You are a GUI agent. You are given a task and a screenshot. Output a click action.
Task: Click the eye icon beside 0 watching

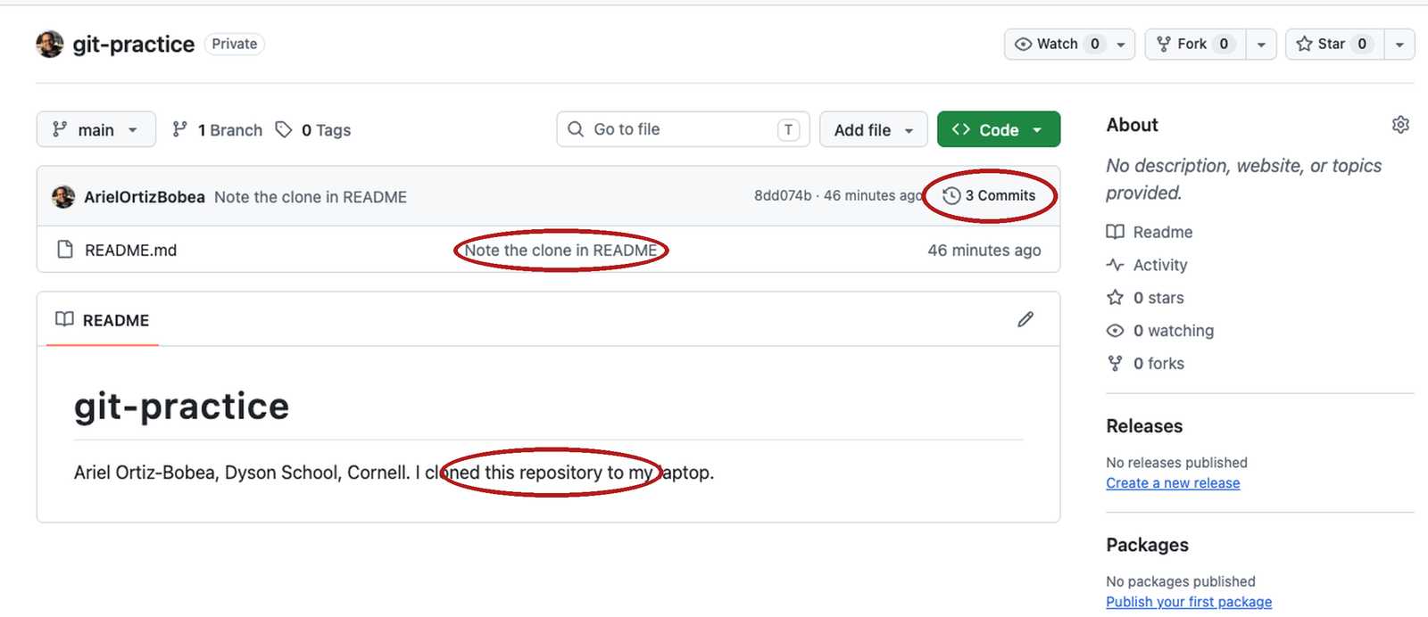(1115, 331)
